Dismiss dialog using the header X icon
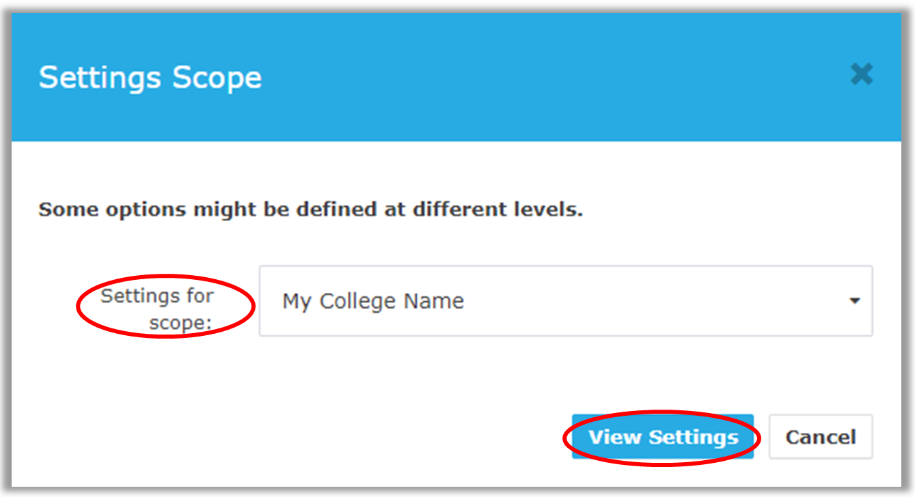The height and width of the screenshot is (497, 915). click(862, 74)
